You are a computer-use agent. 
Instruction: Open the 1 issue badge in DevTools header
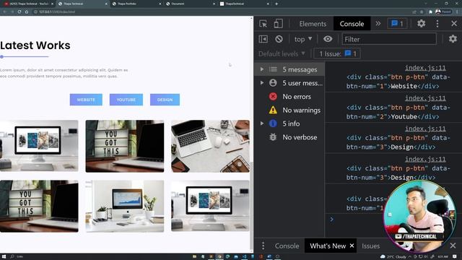click(397, 24)
